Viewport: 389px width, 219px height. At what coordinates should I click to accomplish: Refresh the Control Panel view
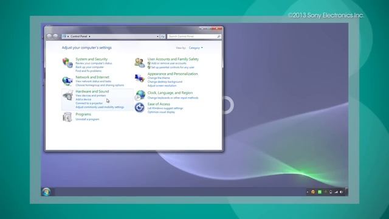coord(163,36)
